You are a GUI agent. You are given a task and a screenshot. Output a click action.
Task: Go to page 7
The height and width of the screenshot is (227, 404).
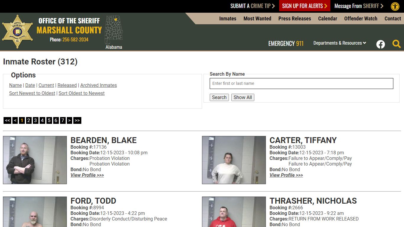(63, 120)
